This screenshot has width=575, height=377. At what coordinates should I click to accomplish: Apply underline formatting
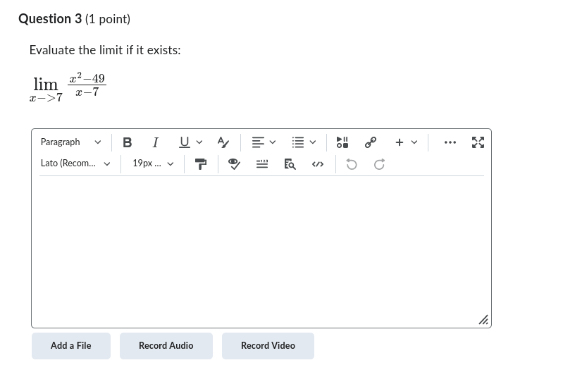(x=185, y=142)
